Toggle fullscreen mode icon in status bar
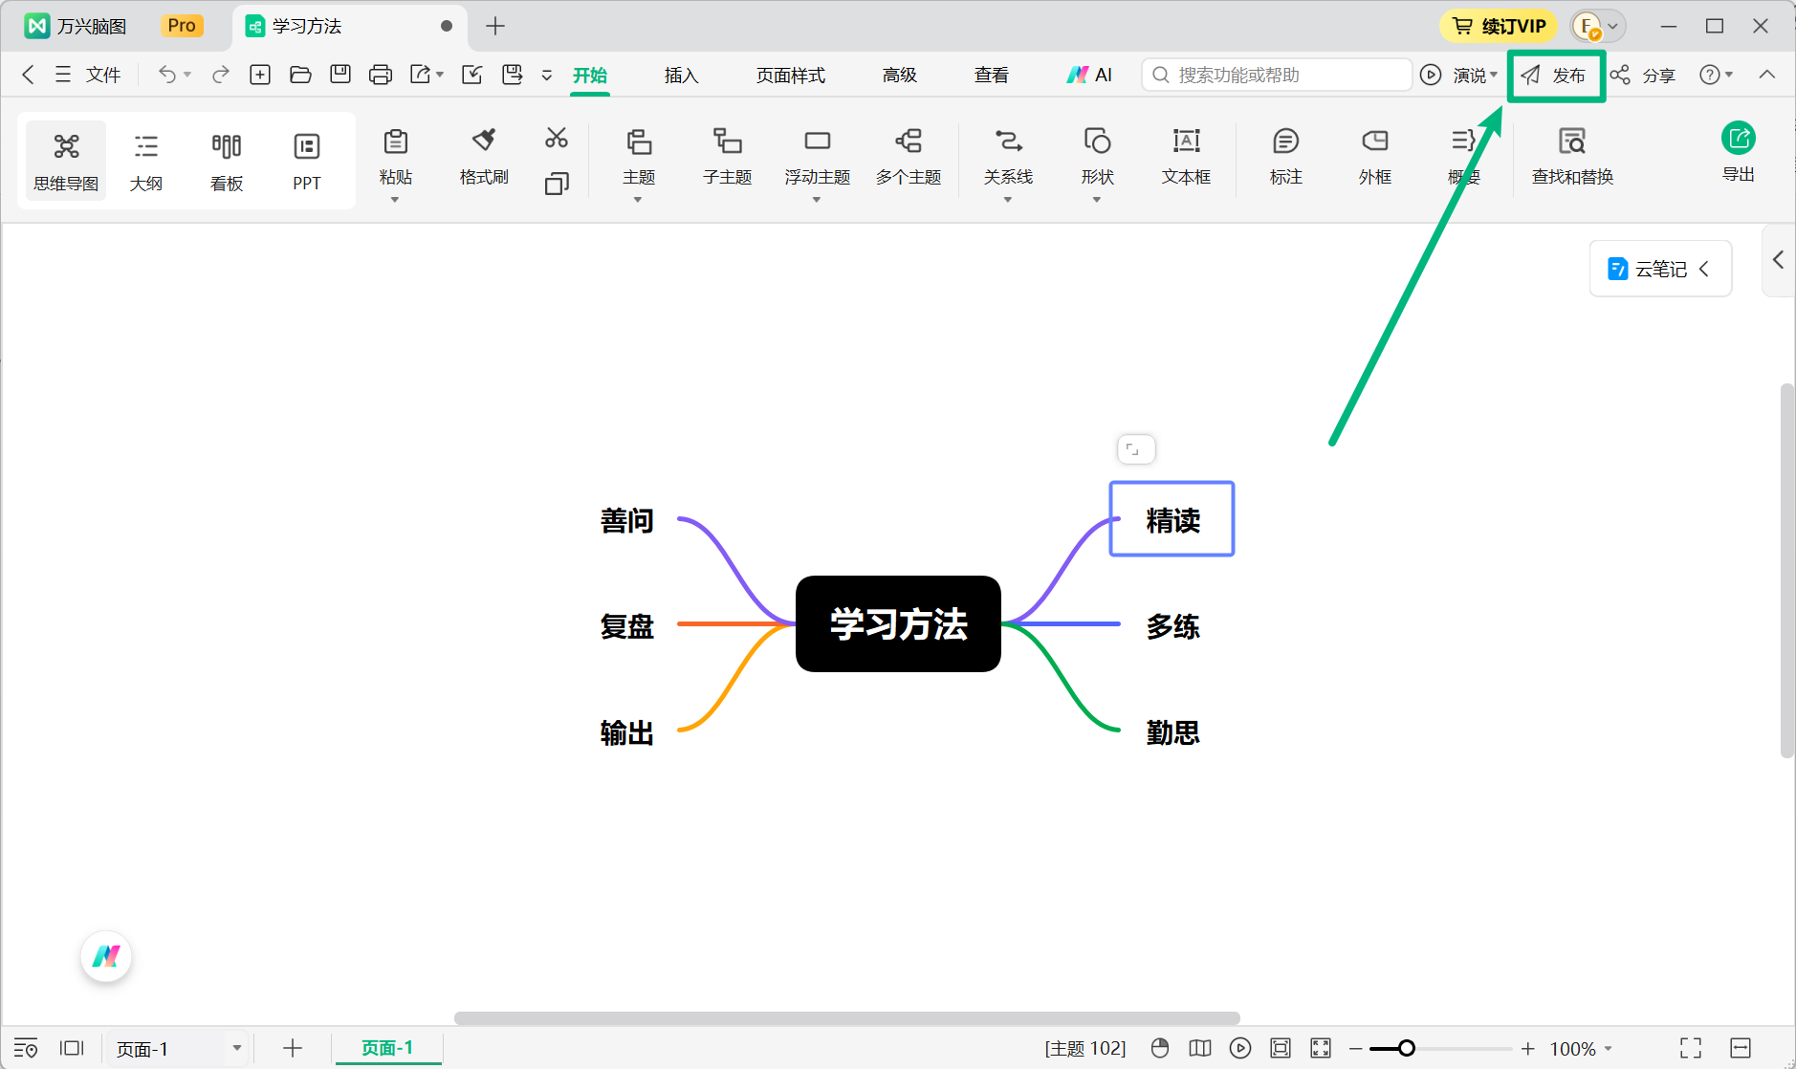 coord(1691,1049)
